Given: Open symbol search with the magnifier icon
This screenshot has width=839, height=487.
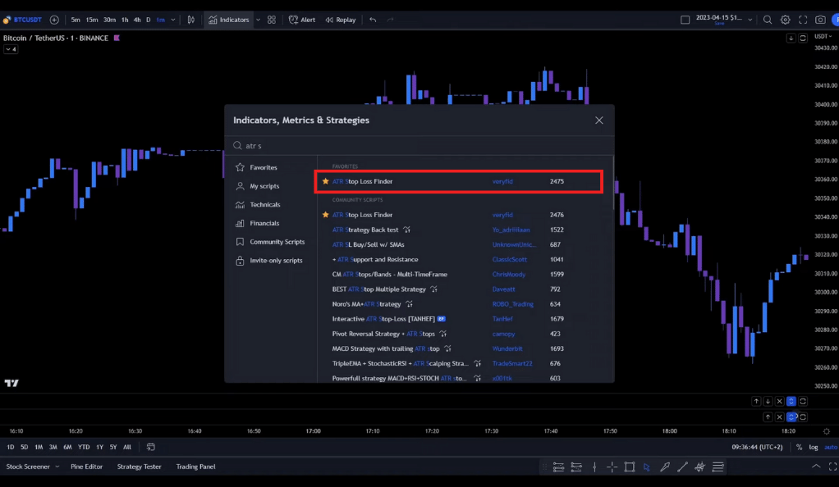Looking at the screenshot, I should point(768,20).
